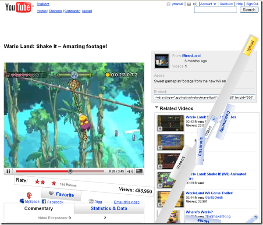
Task: Add WarioLand Wii Game Trailer to QuickList
Action: pyautogui.click(x=160, y=204)
